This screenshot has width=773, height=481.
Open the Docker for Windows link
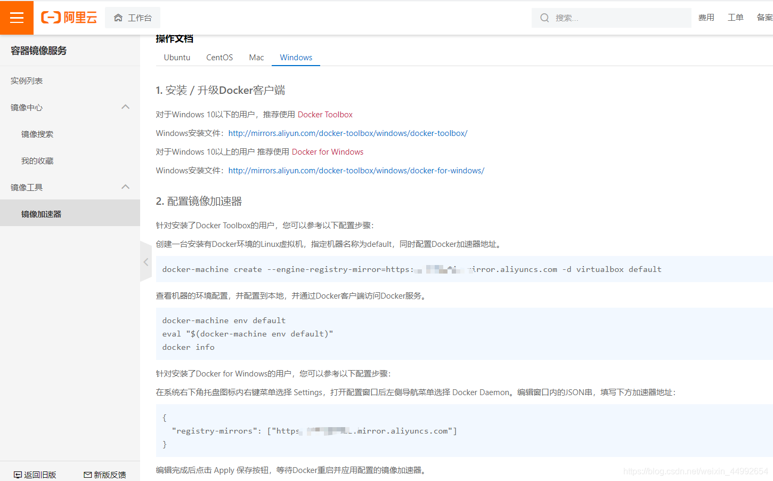point(328,152)
